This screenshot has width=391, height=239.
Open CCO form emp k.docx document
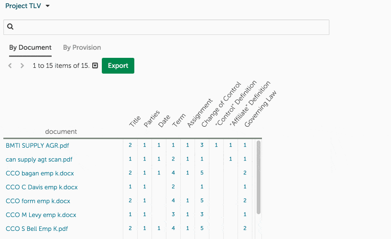[x=38, y=201]
